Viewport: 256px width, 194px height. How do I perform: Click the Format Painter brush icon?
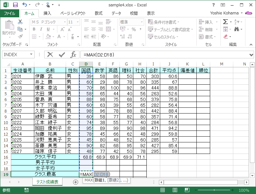[x=20, y=37]
